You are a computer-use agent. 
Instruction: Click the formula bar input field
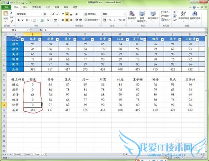click(124, 30)
